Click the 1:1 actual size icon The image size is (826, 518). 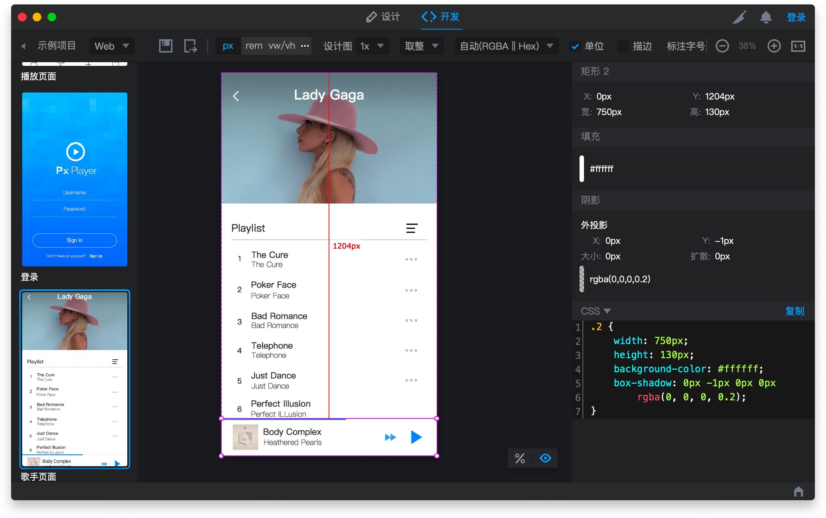point(798,46)
